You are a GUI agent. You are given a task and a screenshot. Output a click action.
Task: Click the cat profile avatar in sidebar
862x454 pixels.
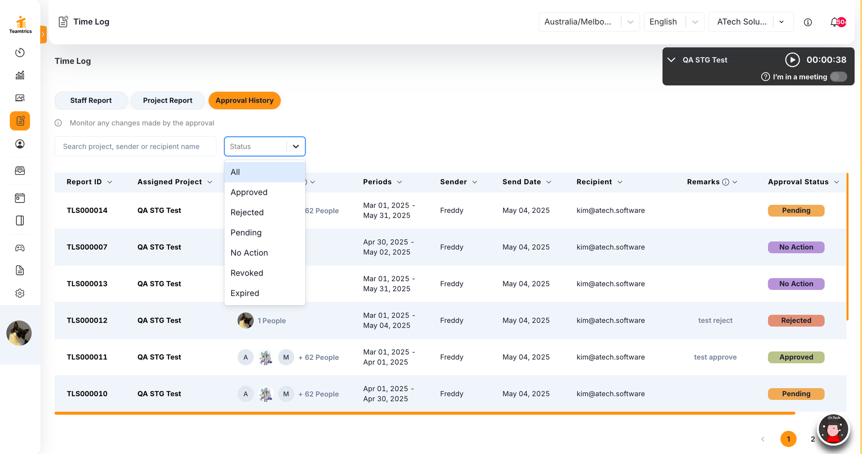[x=19, y=333]
